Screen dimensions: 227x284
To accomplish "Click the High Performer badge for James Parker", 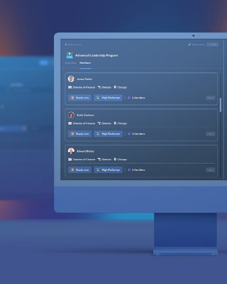I will [x=108, y=98].
